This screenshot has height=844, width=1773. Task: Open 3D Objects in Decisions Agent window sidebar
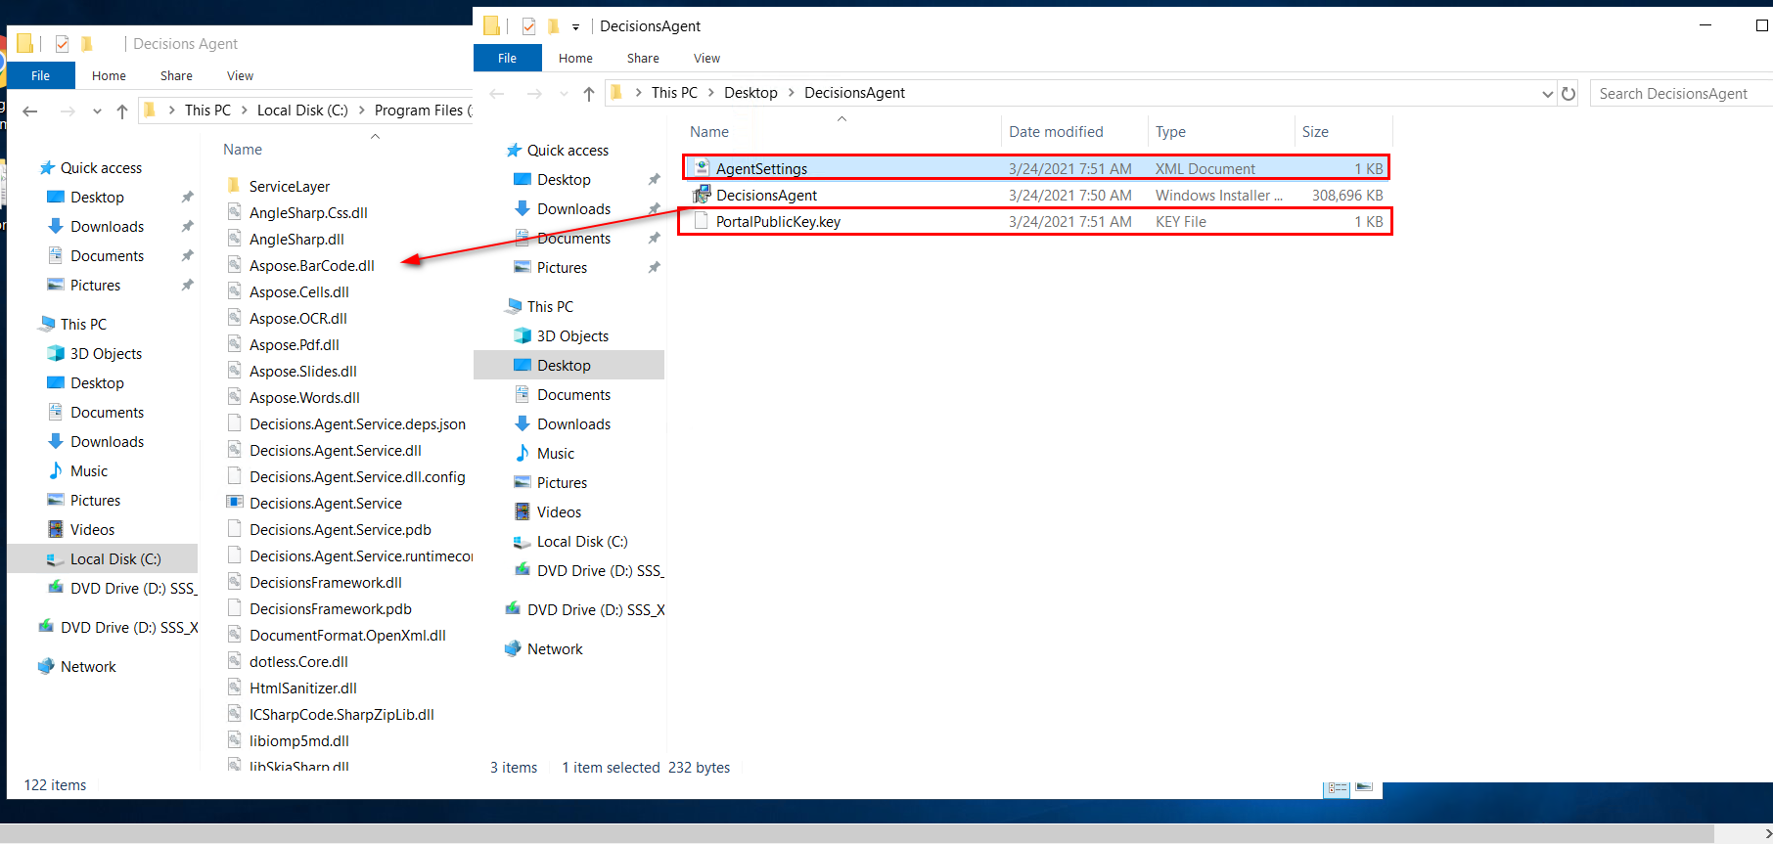coord(106,353)
